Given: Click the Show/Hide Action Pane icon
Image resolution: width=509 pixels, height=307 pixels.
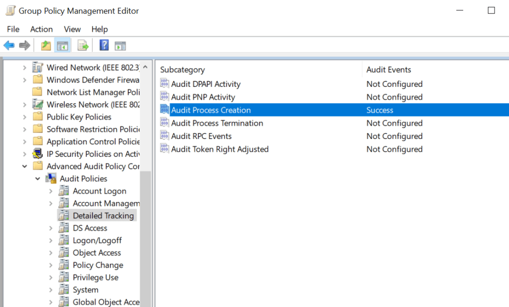Looking at the screenshot, I should click(x=120, y=46).
